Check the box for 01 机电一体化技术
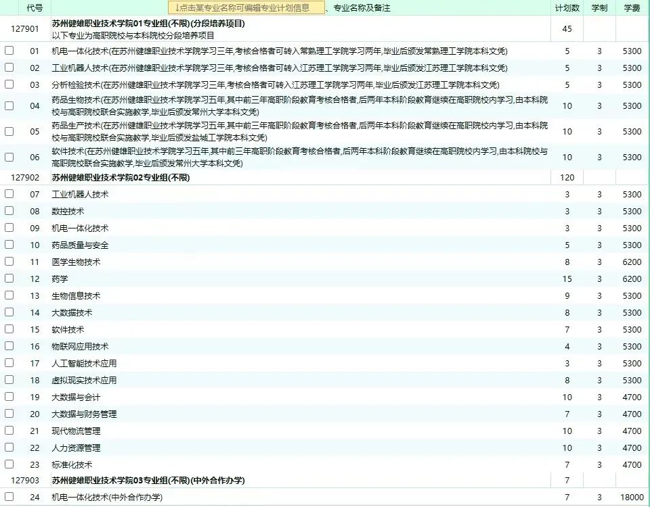This screenshot has width=650, height=507. coord(9,51)
